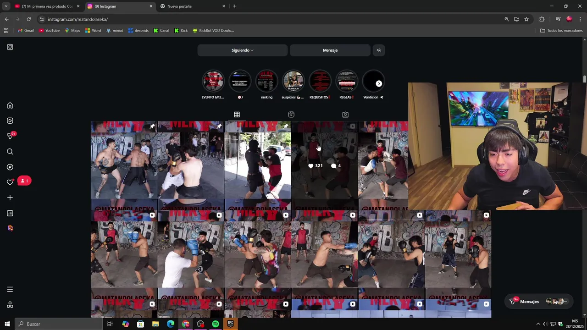
Task: Open the taskbar volume control
Action: [x=546, y=324]
